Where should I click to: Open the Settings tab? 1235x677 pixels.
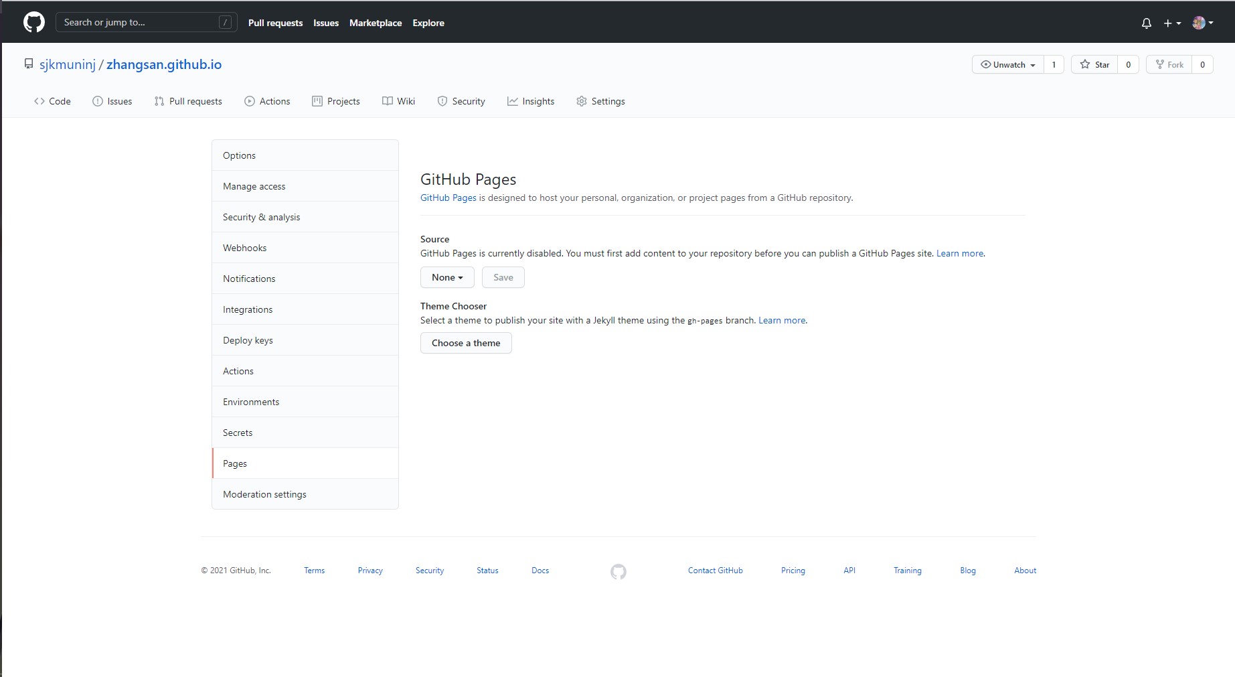point(600,101)
